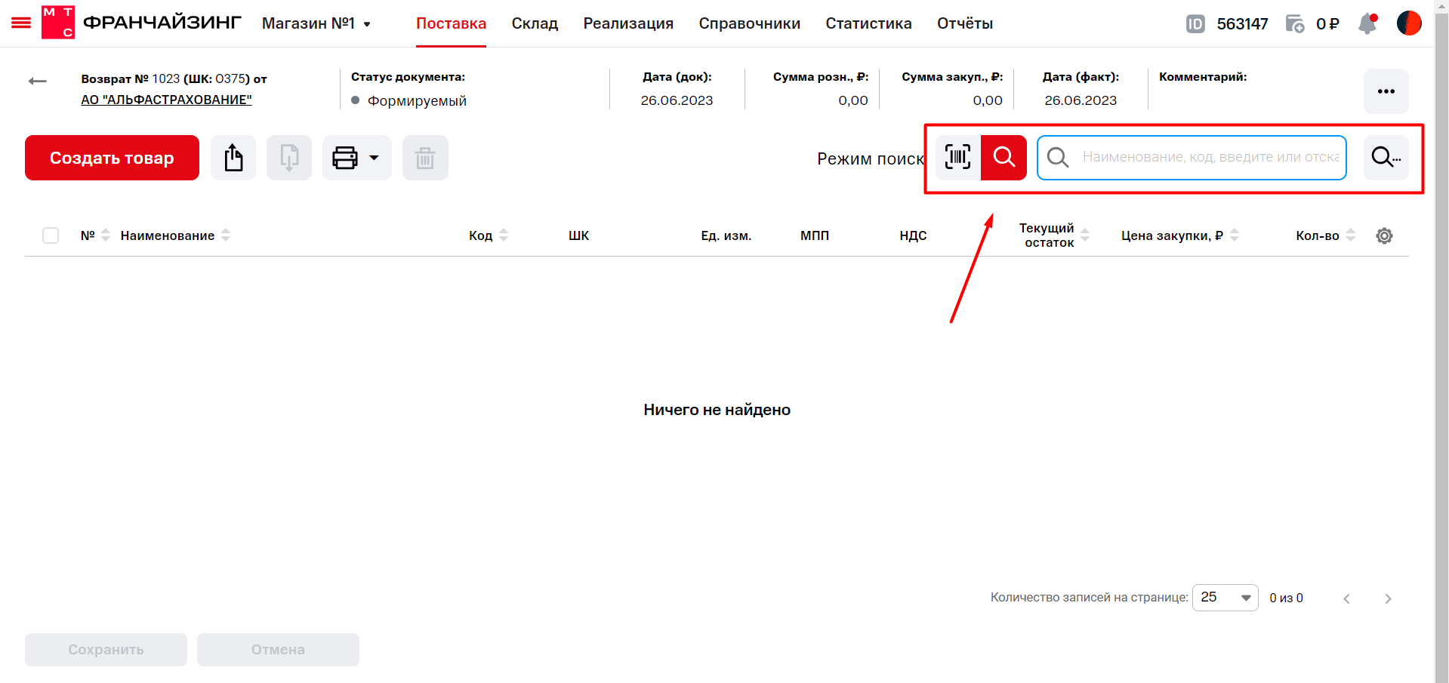Screen dimensions: 1449x683
Task: Open the document three-dots menu
Action: click(x=1386, y=91)
